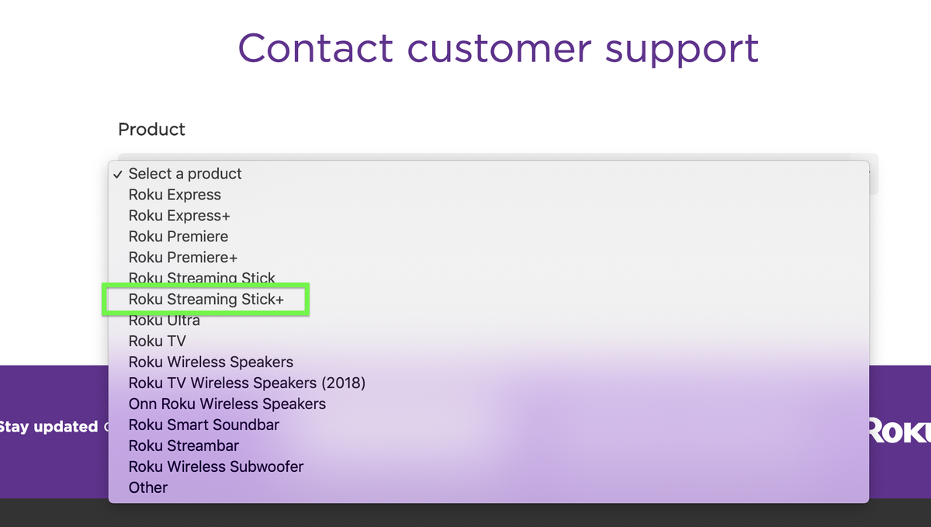Viewport: 931px width, 527px height.
Task: Select Other at the bottom of the list
Action: coord(148,487)
